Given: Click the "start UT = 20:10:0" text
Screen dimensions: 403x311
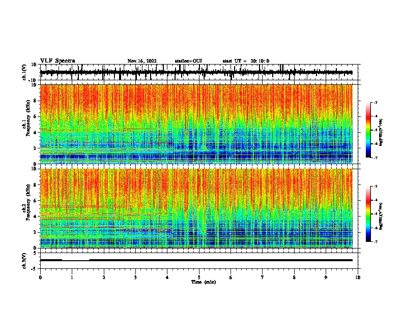Looking at the screenshot, I should click(246, 61).
